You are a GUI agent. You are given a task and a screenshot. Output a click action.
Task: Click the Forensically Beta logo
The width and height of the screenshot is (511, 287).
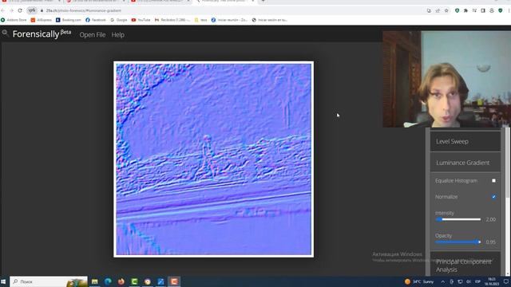point(42,33)
